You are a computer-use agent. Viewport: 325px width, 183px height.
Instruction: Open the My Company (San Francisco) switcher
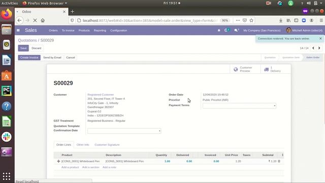[x=262, y=30]
